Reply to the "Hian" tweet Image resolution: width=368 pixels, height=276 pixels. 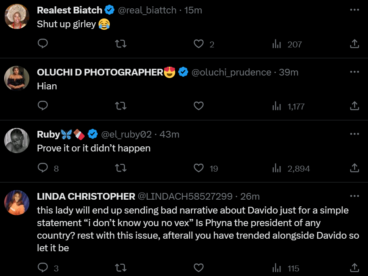click(x=43, y=106)
